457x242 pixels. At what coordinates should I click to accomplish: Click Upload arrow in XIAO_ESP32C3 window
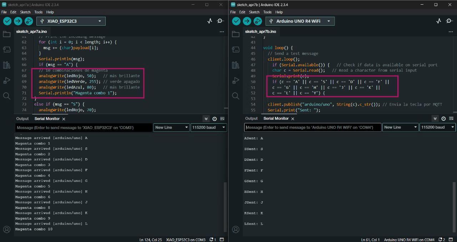click(x=18, y=21)
